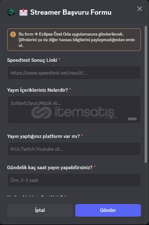Click the orange warning exclamation icon

click(x=13, y=34)
